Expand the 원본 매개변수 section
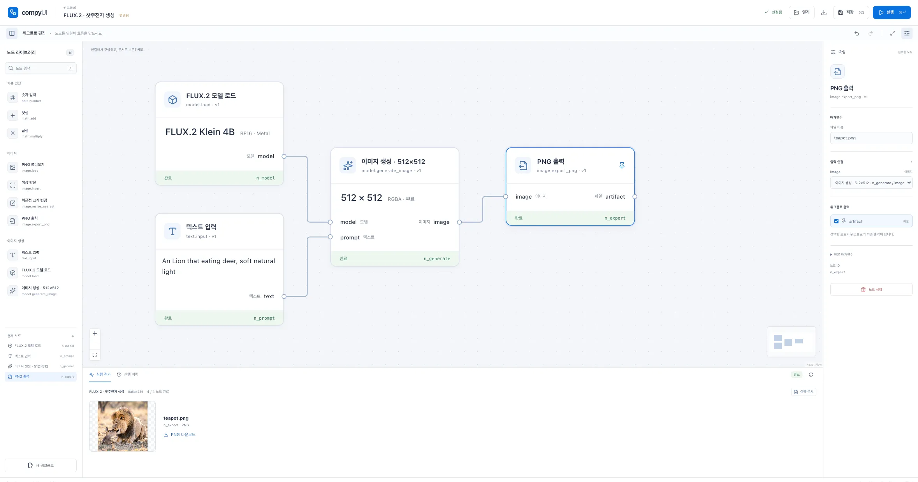The width and height of the screenshot is (918, 482). (842, 255)
